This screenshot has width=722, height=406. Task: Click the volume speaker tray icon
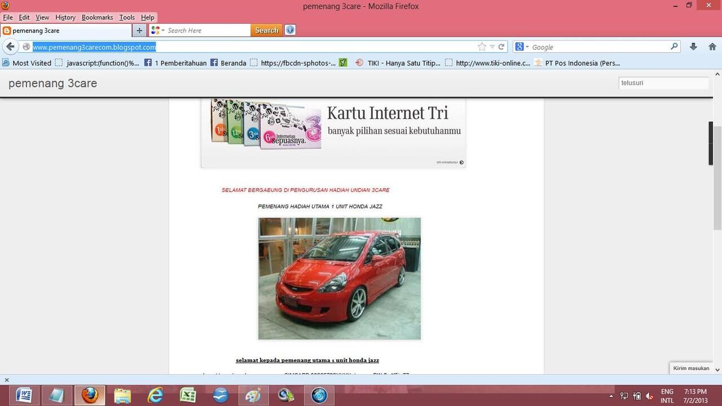(x=649, y=396)
